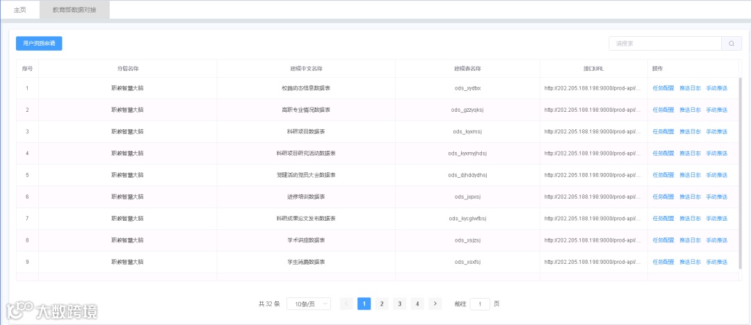Click the 校园动态信息数据表 cell
This screenshot has width=751, height=325.
point(306,88)
